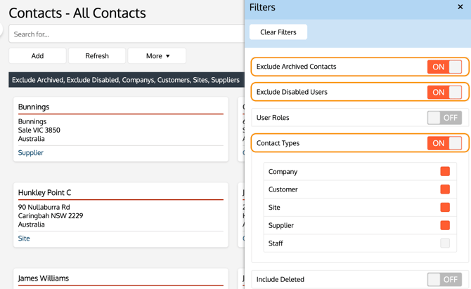Click the Clear Filters button
Viewport: 471px width, 289px height.
coord(278,32)
